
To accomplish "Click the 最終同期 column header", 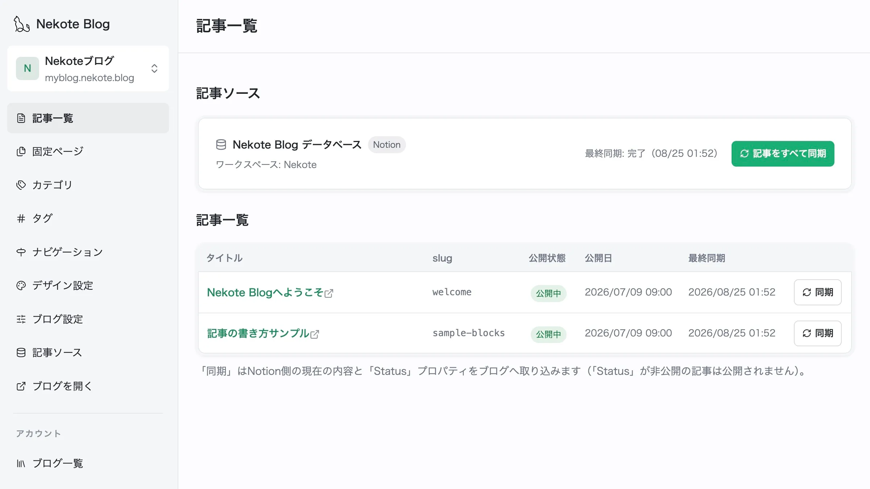I will coord(707,258).
